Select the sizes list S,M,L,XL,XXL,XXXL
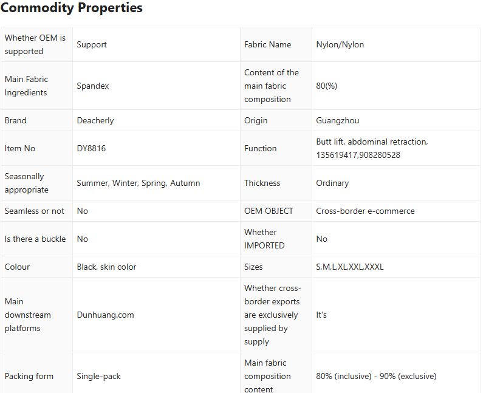486x393 pixels. point(350,267)
